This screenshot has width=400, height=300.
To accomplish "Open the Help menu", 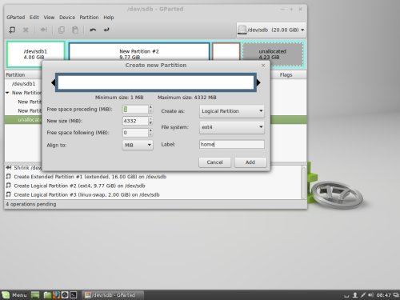I will 109,18.
